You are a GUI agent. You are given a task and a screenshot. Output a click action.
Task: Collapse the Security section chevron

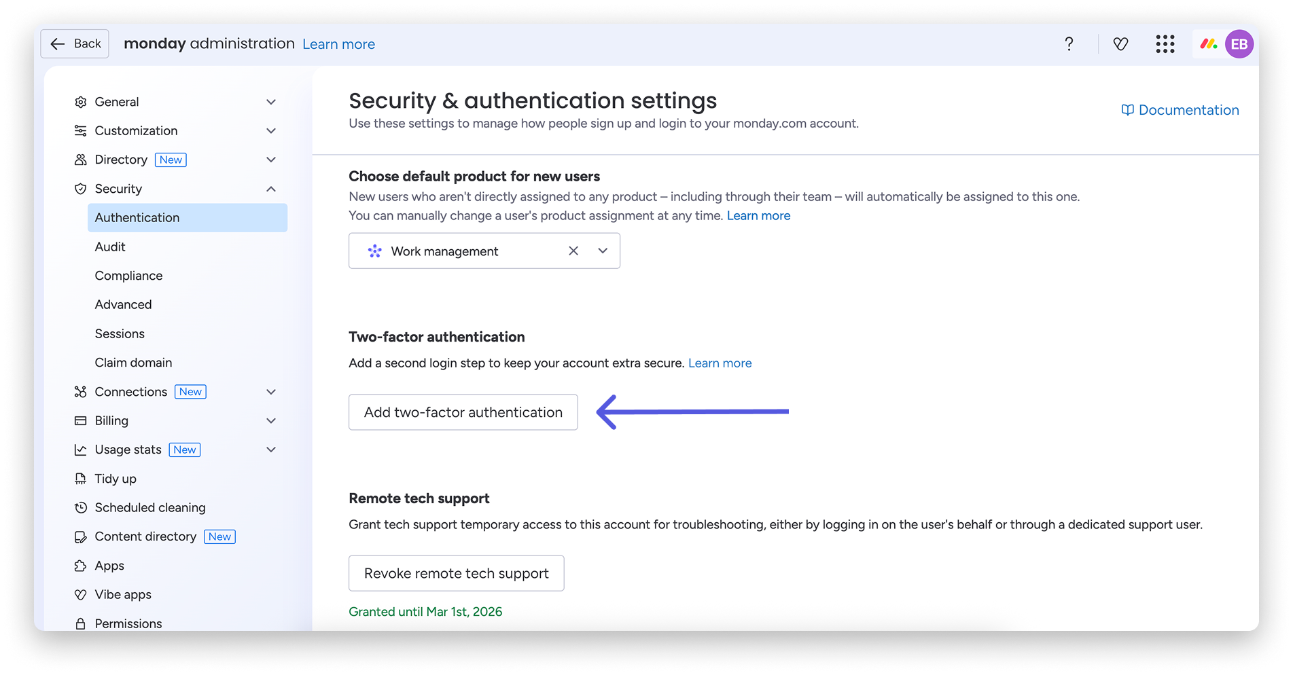272,189
